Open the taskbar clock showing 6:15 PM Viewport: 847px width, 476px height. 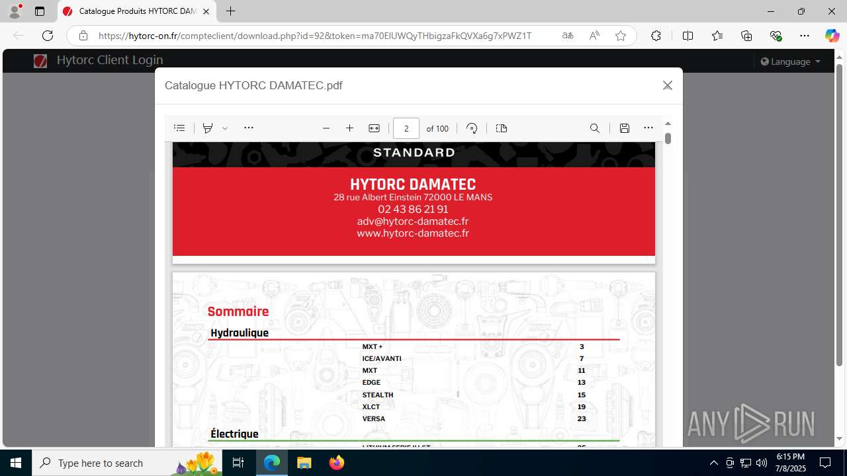pos(790,463)
